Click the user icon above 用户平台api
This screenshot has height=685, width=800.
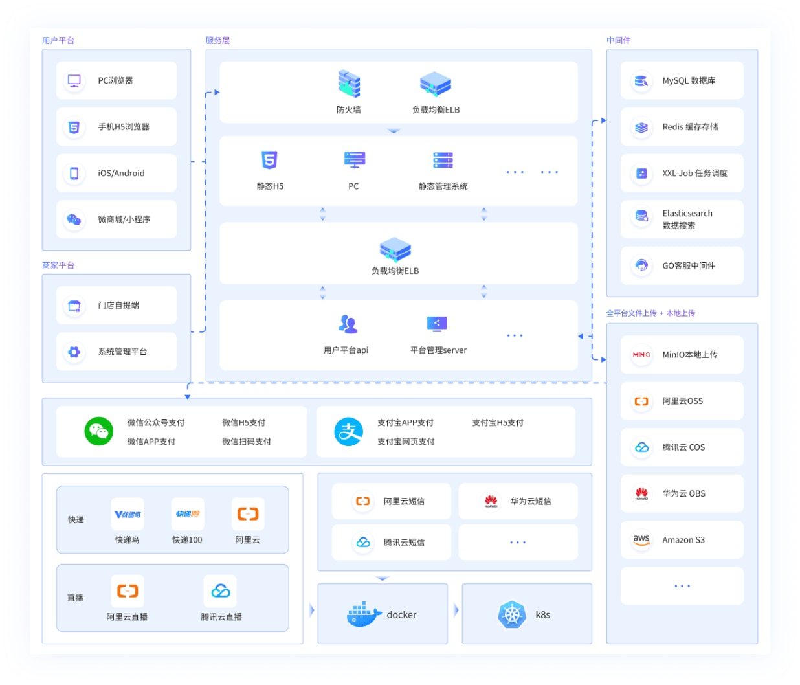point(348,324)
